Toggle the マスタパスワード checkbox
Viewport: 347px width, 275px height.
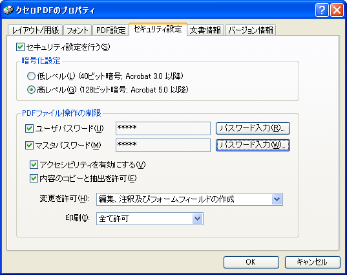30,146
